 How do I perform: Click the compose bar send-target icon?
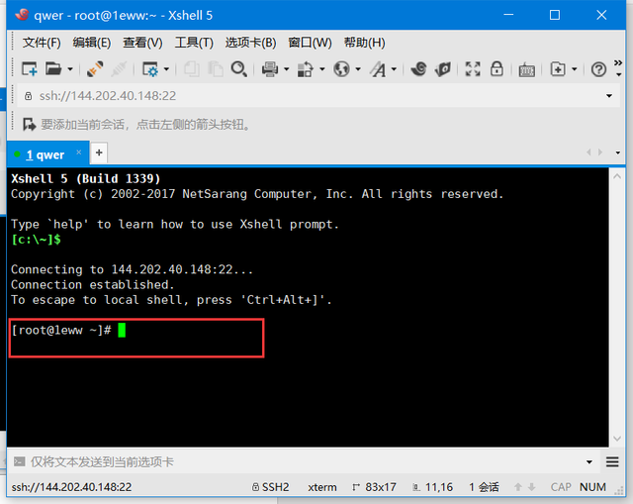click(x=20, y=461)
